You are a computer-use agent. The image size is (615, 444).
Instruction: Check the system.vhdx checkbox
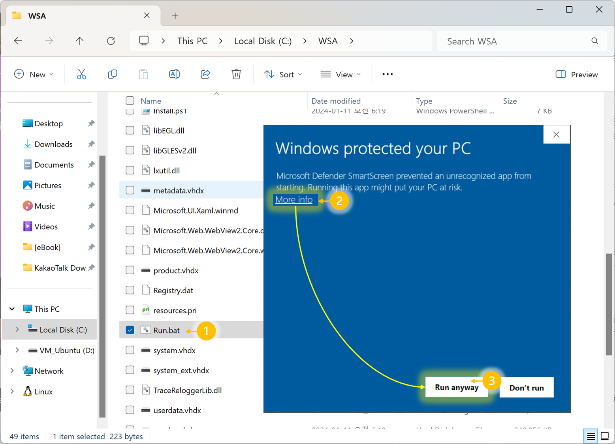[130, 350]
